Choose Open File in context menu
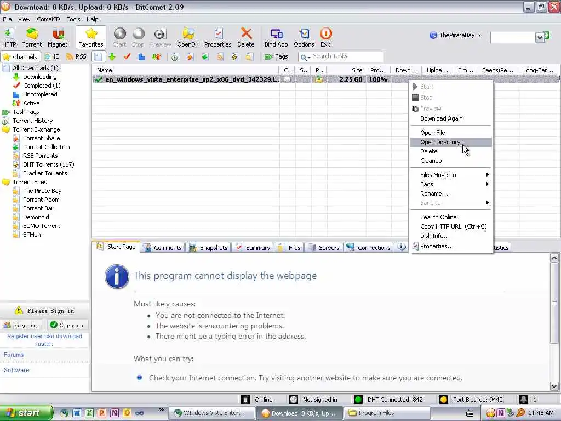Viewport: 561px width, 421px height. [451, 133]
